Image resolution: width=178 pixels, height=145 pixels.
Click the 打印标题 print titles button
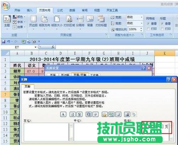pos(101,21)
